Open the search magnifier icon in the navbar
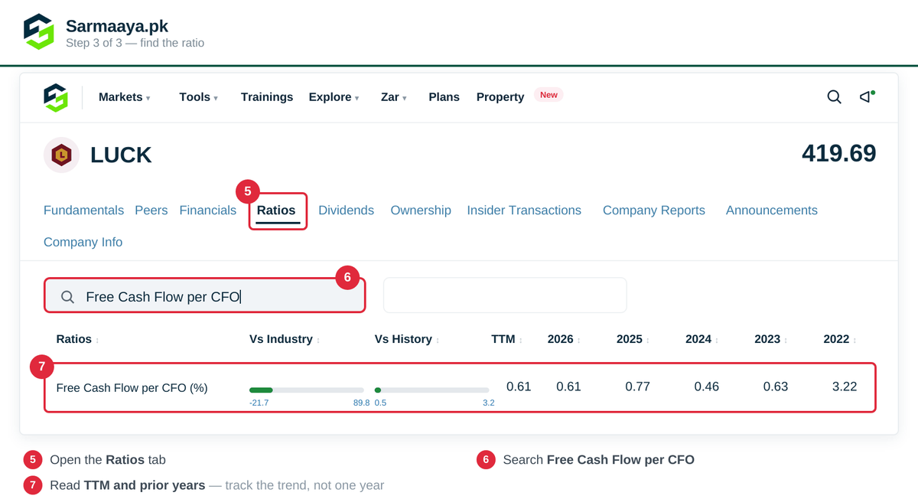The height and width of the screenshot is (499, 918). pos(834,97)
